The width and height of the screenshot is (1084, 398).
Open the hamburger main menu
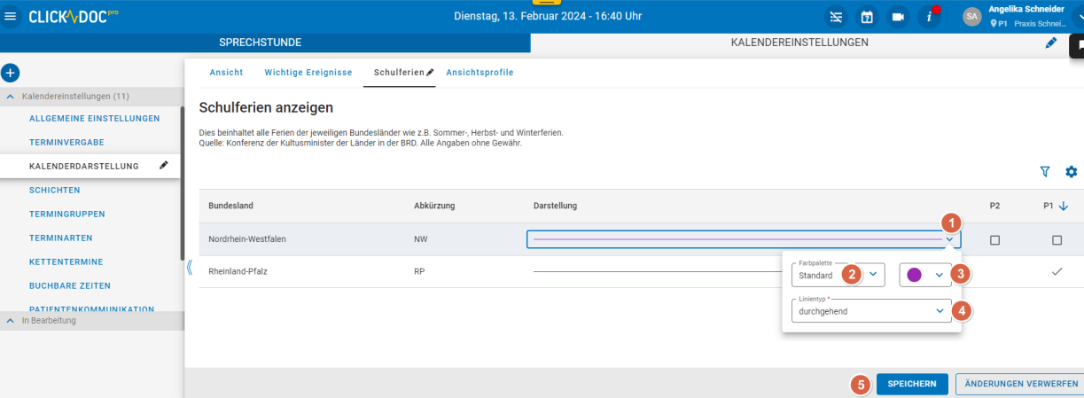point(12,17)
